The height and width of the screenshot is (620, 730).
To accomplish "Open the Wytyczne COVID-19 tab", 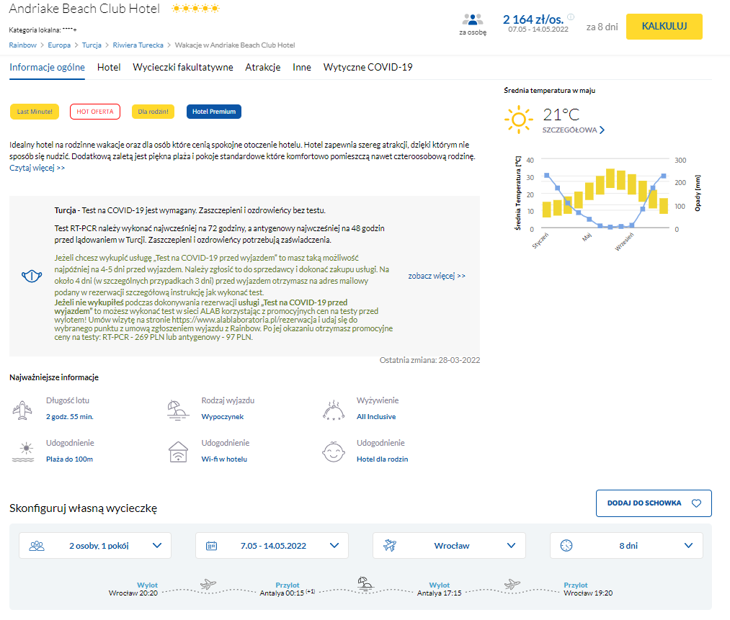I will click(368, 67).
